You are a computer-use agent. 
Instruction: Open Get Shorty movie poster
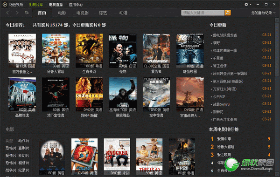pyautogui.click(x=52, y=157)
